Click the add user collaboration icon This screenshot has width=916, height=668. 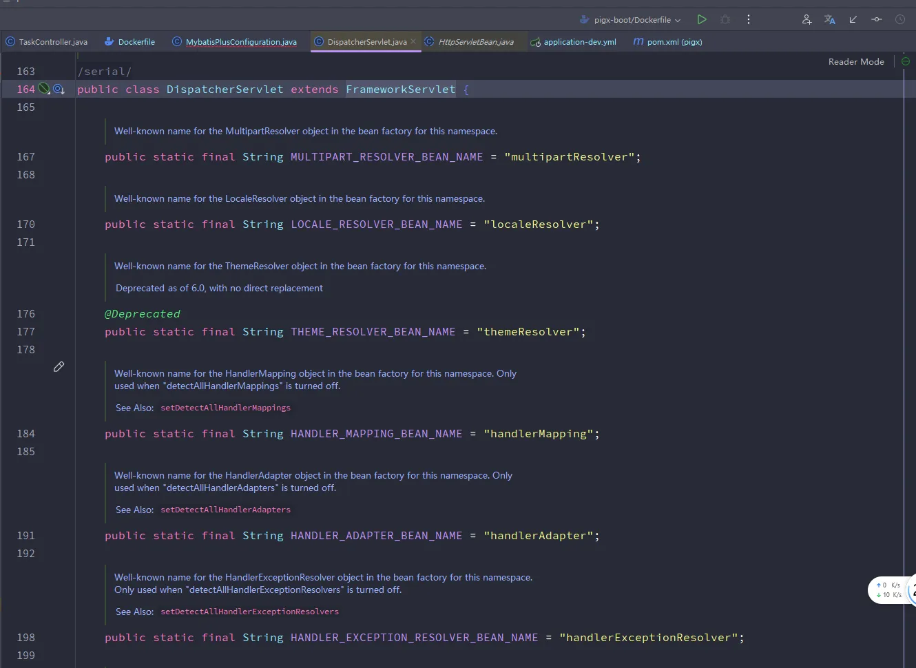[806, 19]
